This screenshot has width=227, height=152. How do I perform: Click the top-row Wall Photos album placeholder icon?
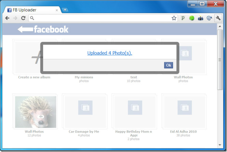185,53
